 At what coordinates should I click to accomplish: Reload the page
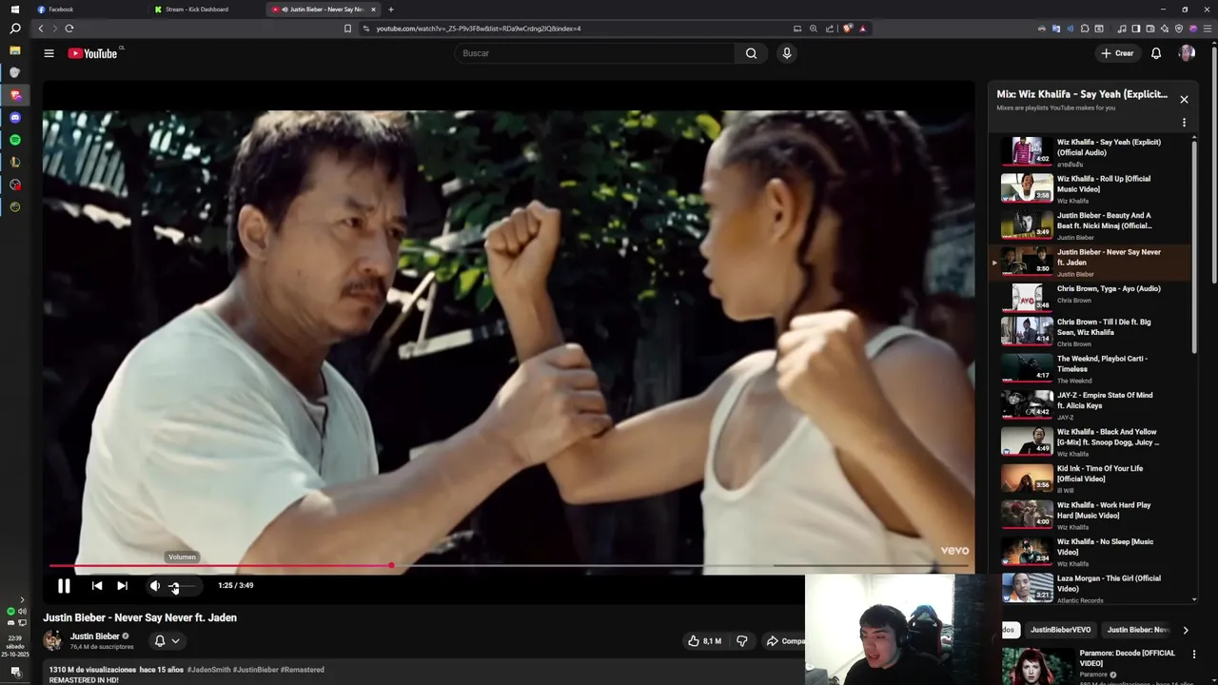click(x=69, y=29)
